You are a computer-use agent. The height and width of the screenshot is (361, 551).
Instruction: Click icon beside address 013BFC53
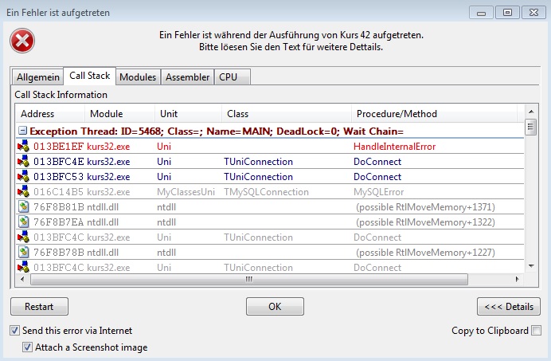coord(24,177)
